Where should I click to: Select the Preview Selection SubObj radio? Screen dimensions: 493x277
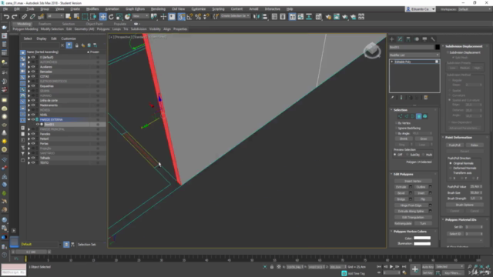(x=407, y=155)
